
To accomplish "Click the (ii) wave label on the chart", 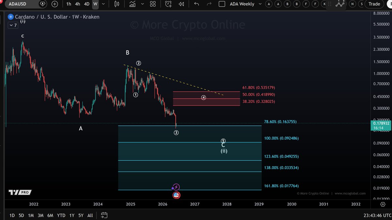I will coord(223,151).
